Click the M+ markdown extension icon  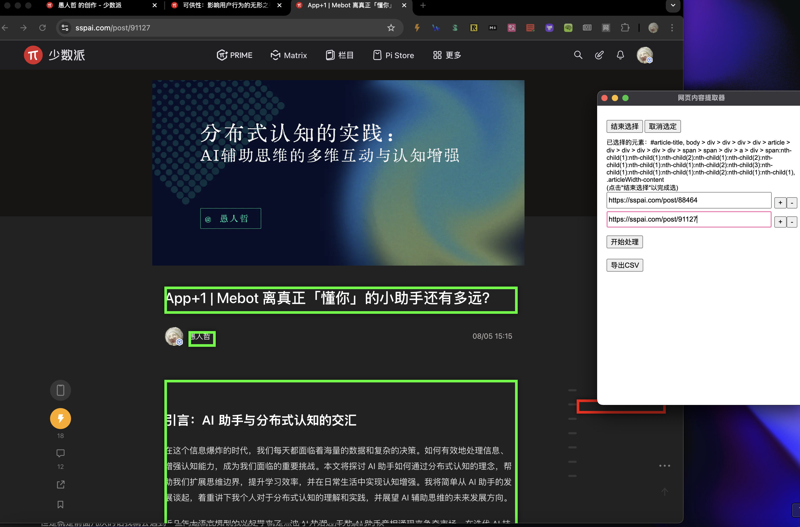(x=493, y=28)
